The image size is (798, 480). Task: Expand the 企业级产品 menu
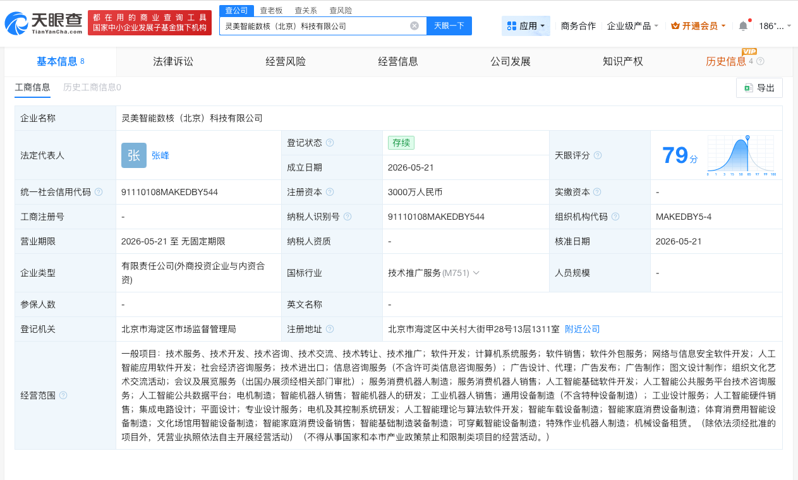[632, 26]
